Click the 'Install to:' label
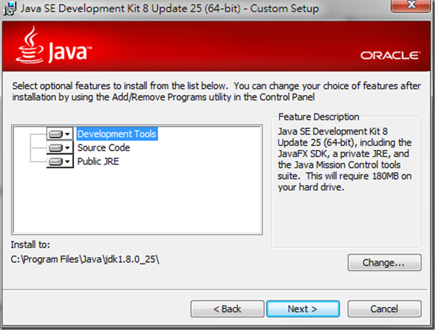Image resolution: width=435 pixels, height=330 pixels. click(30, 245)
